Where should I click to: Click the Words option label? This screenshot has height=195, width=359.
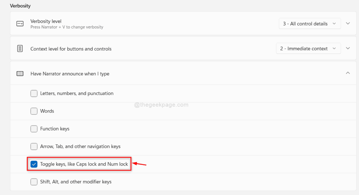click(x=47, y=111)
